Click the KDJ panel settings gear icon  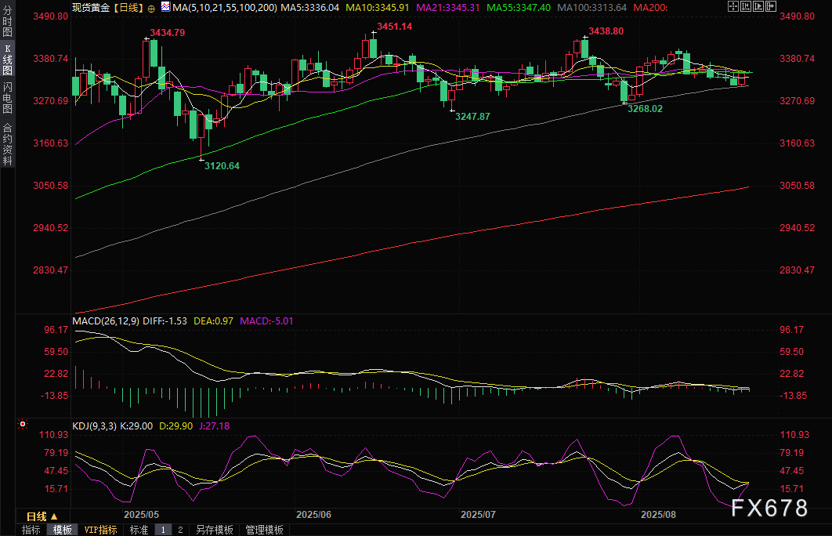(x=22, y=425)
